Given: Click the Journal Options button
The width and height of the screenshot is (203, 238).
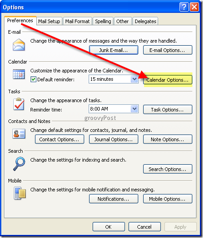Looking at the screenshot, I should pyautogui.click(x=113, y=139).
